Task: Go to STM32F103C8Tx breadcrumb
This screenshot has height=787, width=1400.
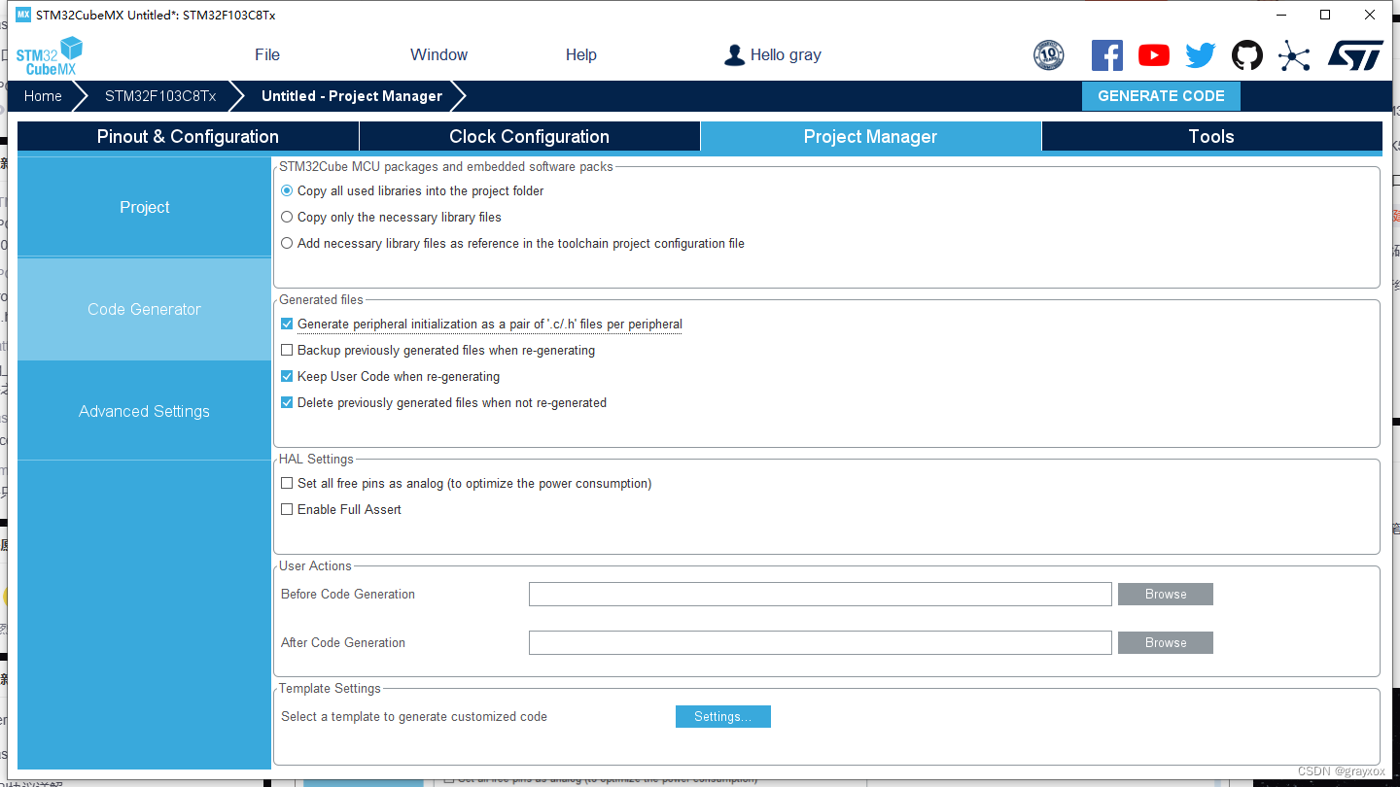Action: [160, 96]
